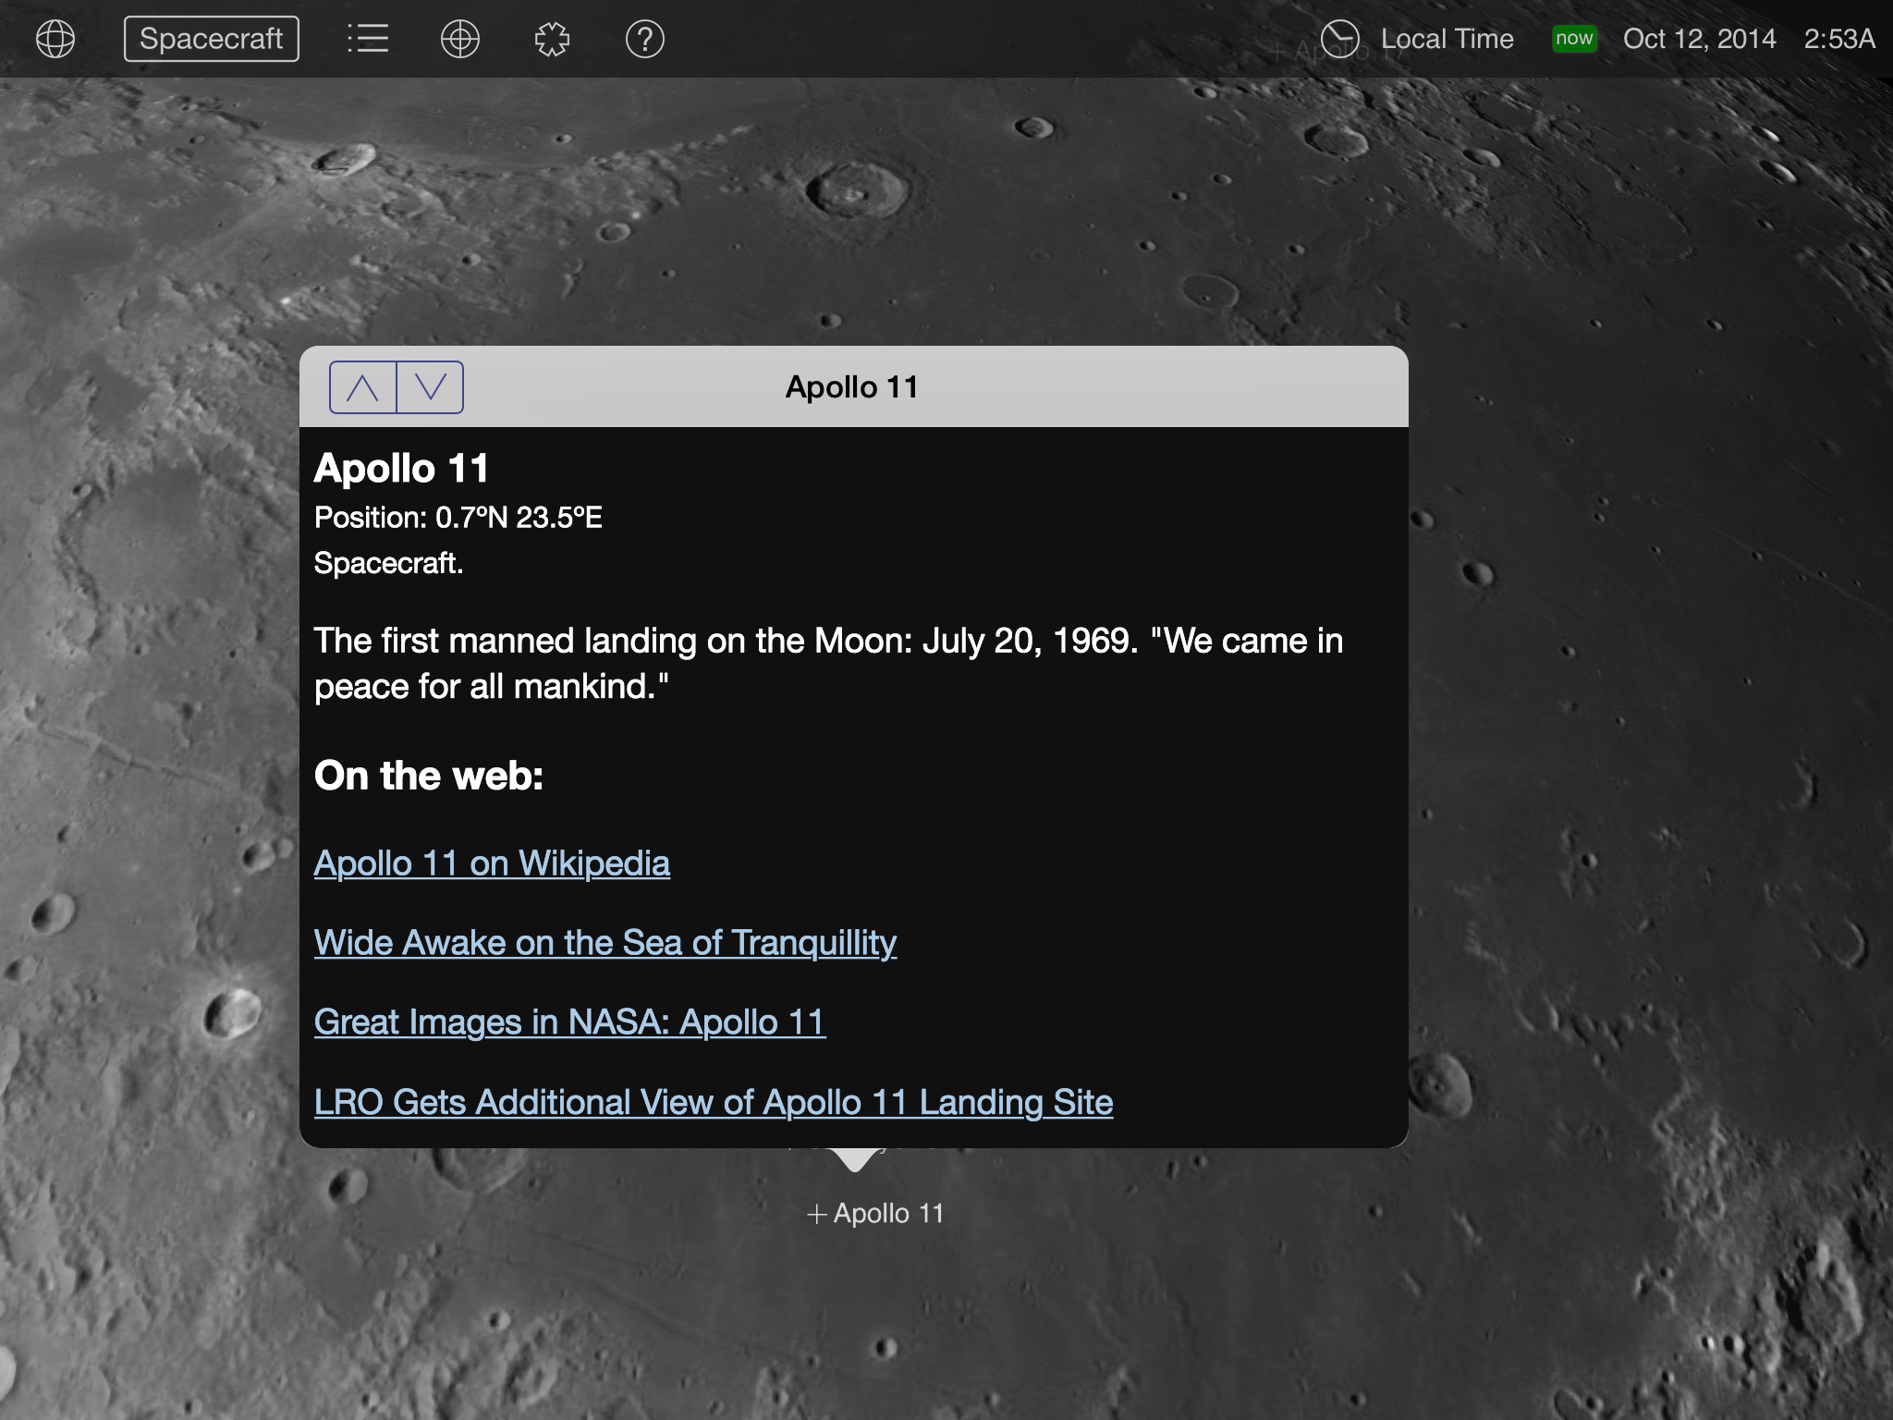Open the feature list icon
Viewport: 1893px width, 1420px height.
(368, 39)
